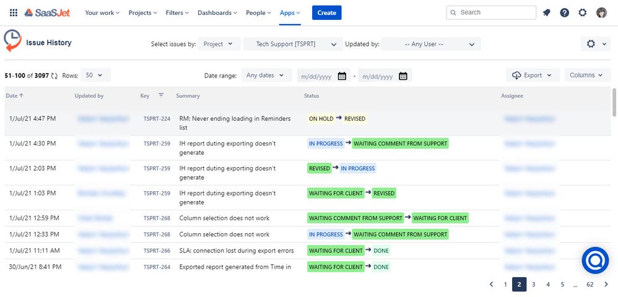Click the SaaSJet logo
Image resolution: width=618 pixels, height=297 pixels.
(47, 12)
